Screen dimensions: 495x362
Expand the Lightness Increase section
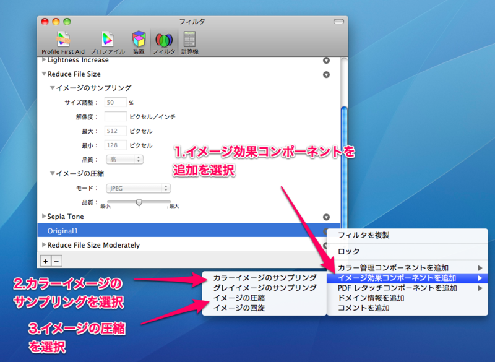coord(43,60)
